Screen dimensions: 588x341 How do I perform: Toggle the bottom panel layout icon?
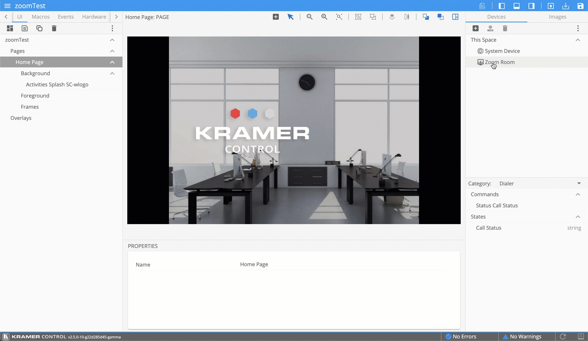click(x=517, y=6)
